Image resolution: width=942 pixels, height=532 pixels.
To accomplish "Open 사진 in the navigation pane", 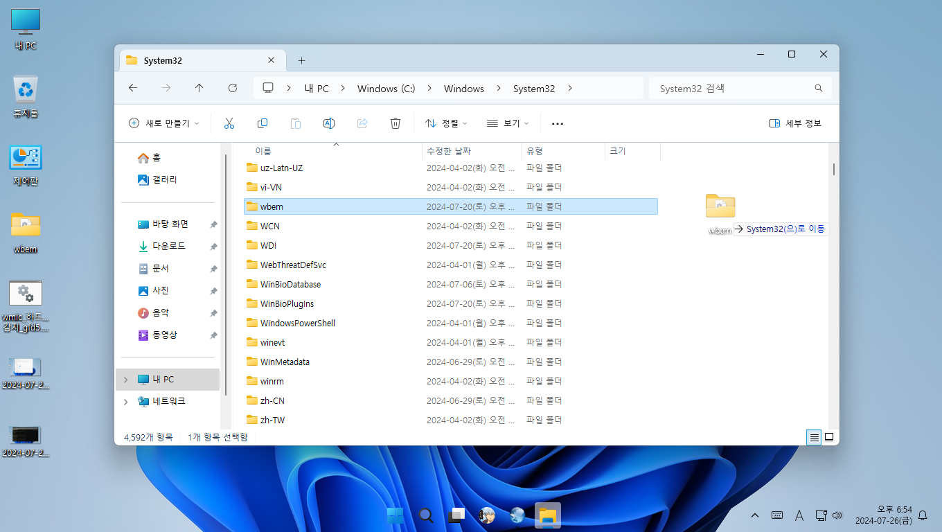I will pyautogui.click(x=152, y=291).
